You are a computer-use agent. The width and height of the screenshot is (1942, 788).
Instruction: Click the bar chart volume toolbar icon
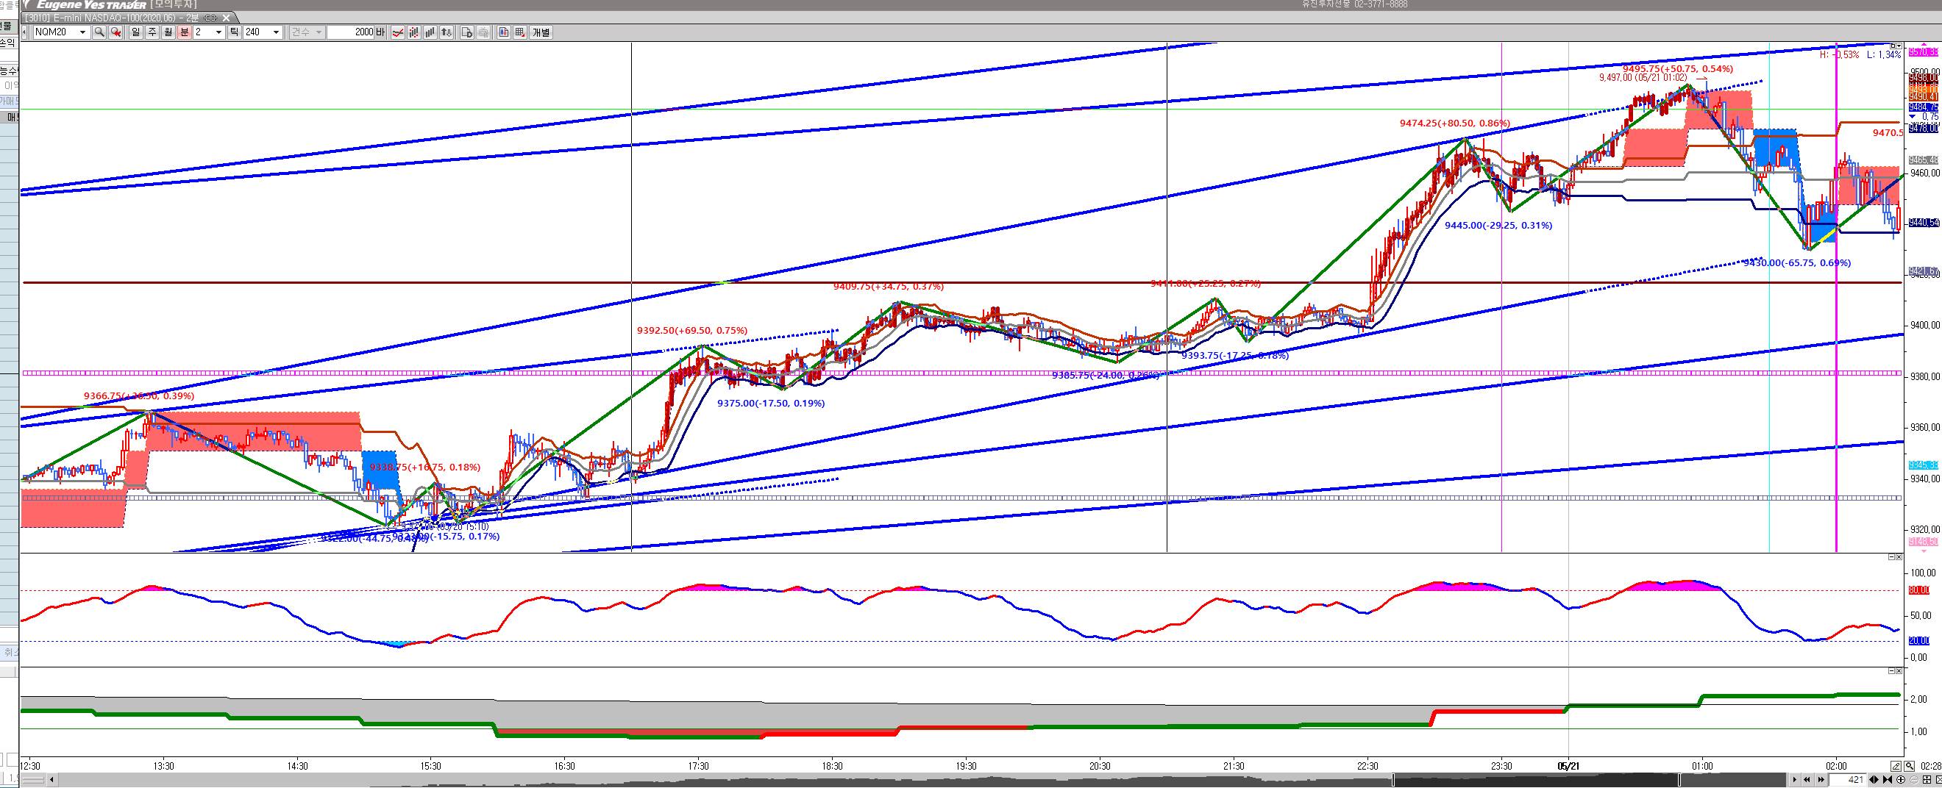pos(430,32)
